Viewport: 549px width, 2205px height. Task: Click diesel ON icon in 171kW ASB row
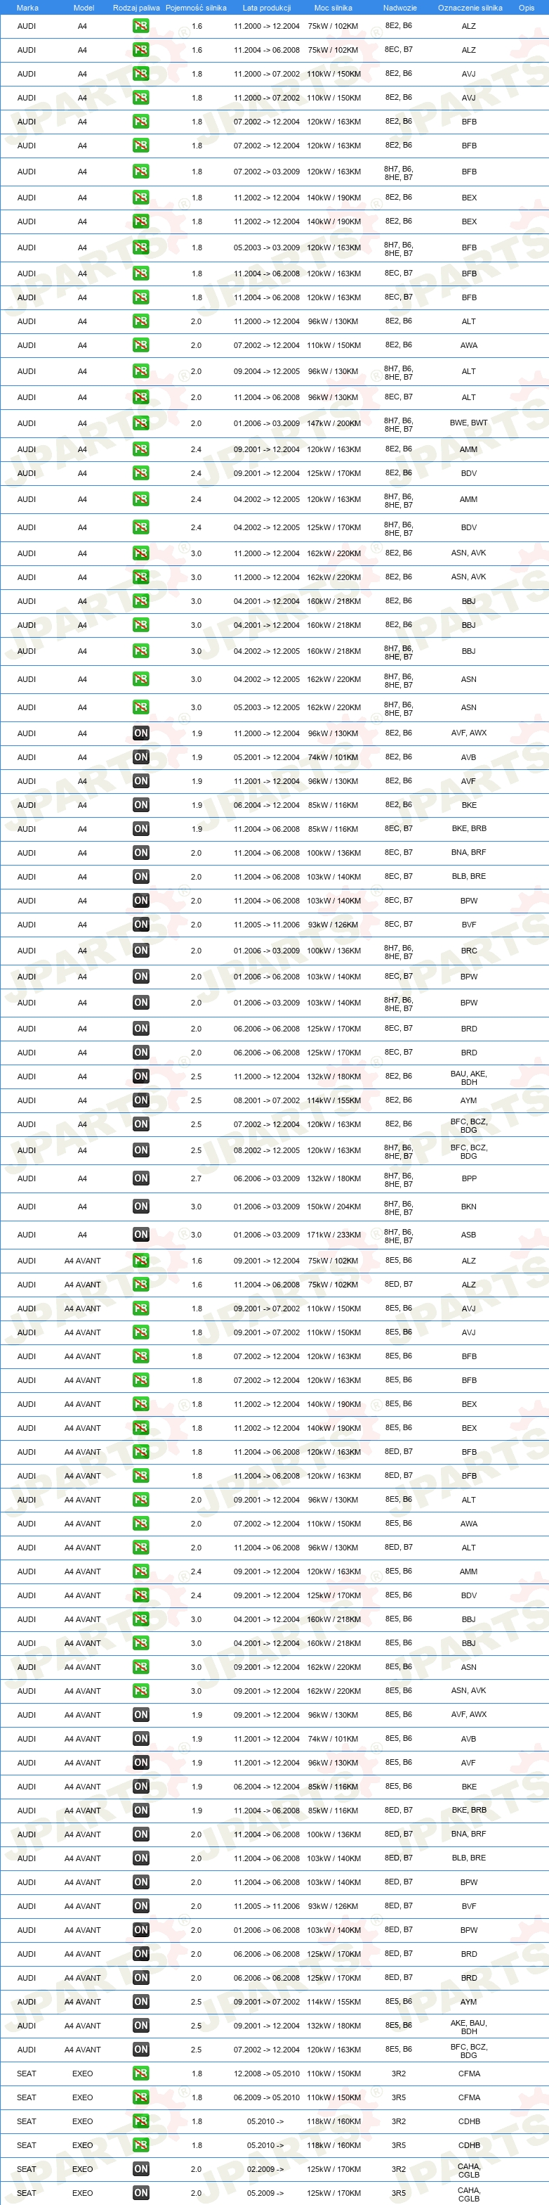pos(141,1235)
